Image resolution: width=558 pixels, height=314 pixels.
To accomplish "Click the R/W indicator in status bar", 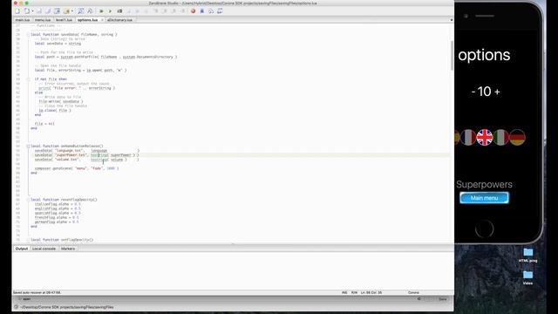I will [x=354, y=293].
